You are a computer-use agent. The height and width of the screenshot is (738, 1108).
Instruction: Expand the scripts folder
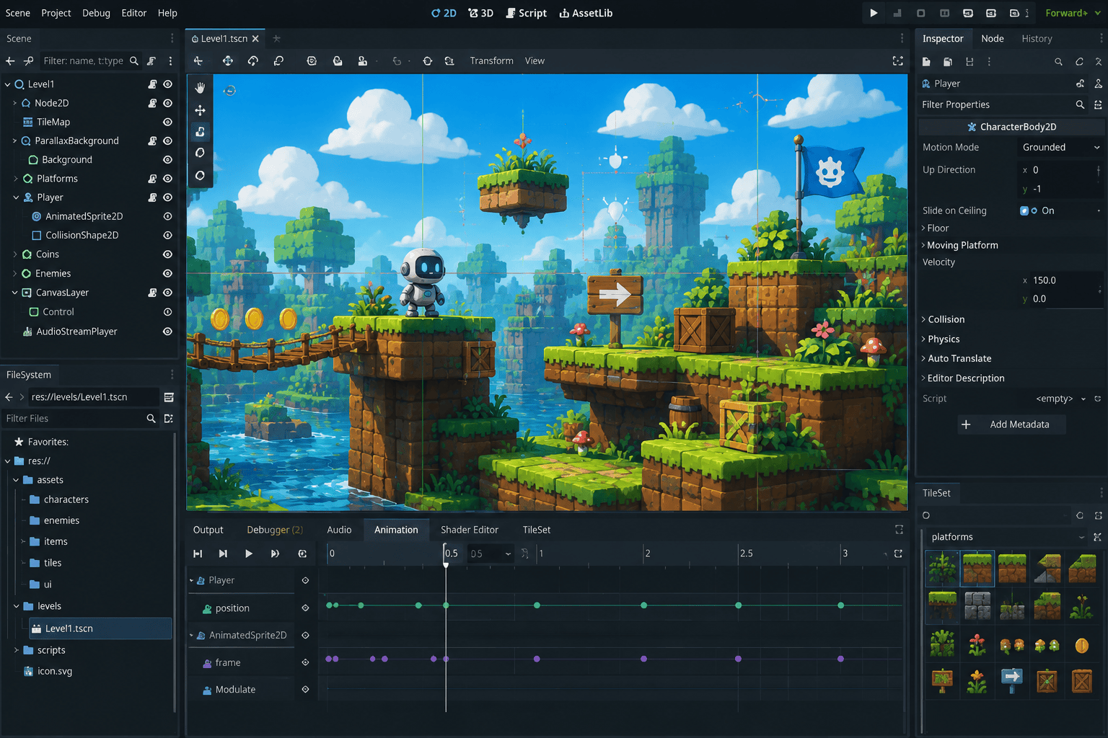(x=17, y=650)
